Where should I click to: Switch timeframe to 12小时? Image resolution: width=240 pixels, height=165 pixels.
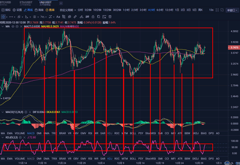pyautogui.click(x=169, y=10)
